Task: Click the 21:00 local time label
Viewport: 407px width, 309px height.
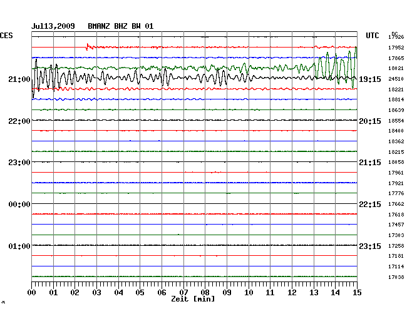Action: (x=19, y=79)
